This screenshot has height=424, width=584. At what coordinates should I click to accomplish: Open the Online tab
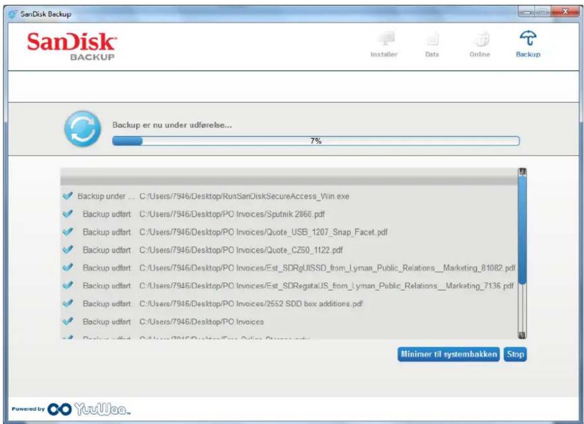tap(480, 45)
